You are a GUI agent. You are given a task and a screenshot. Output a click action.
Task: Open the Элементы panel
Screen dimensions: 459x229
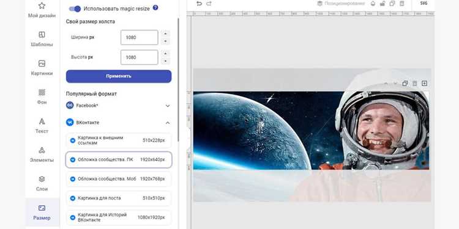click(42, 155)
